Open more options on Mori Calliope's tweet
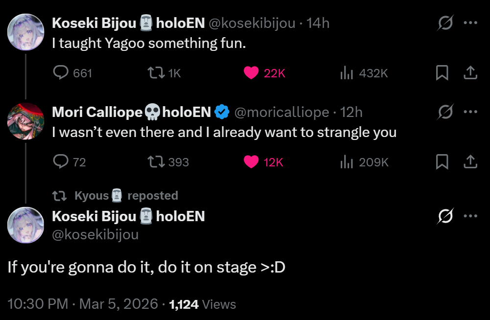 pyautogui.click(x=470, y=112)
